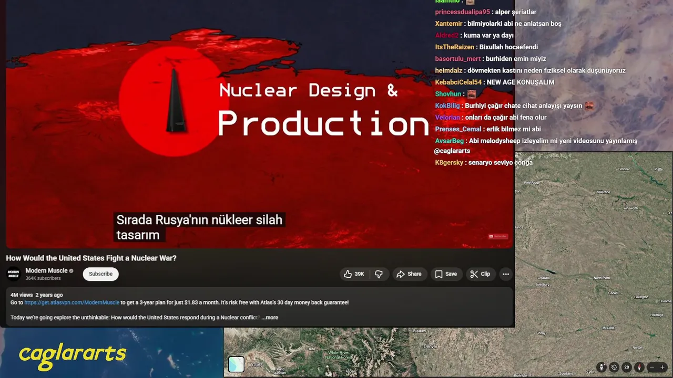Image resolution: width=673 pixels, height=378 pixels.
Task: Toggle the map rotate/orbit control
Action: coord(614,367)
